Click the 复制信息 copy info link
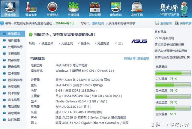This screenshot has height=129, width=192. click(x=143, y=58)
